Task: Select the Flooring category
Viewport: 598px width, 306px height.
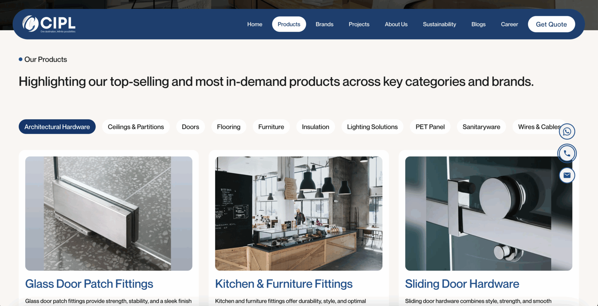Action: pyautogui.click(x=229, y=127)
